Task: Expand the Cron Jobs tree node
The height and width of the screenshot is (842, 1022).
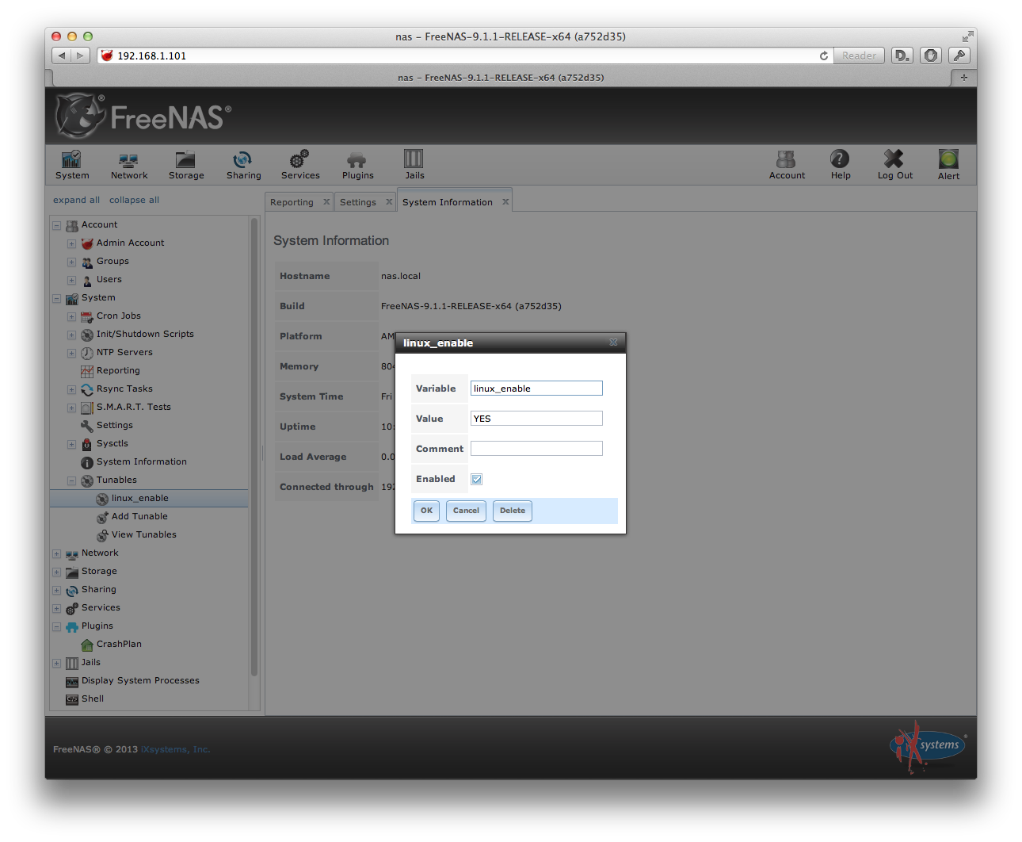Action: [x=72, y=316]
